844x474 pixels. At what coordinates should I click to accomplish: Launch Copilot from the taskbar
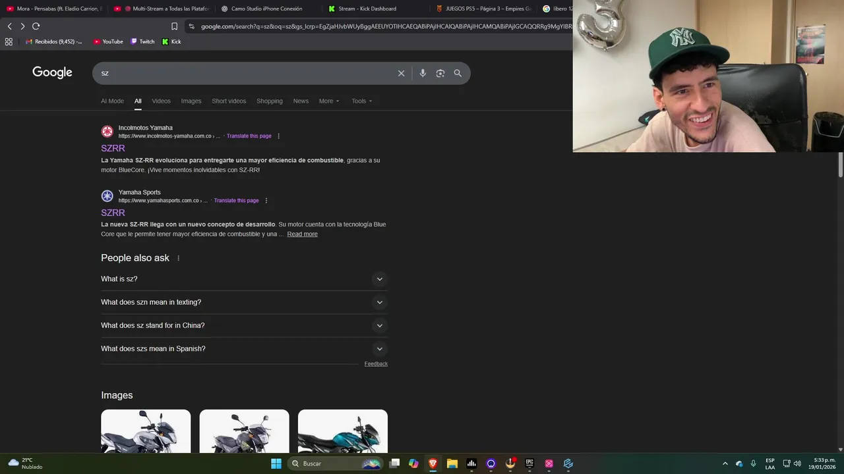coord(413,463)
